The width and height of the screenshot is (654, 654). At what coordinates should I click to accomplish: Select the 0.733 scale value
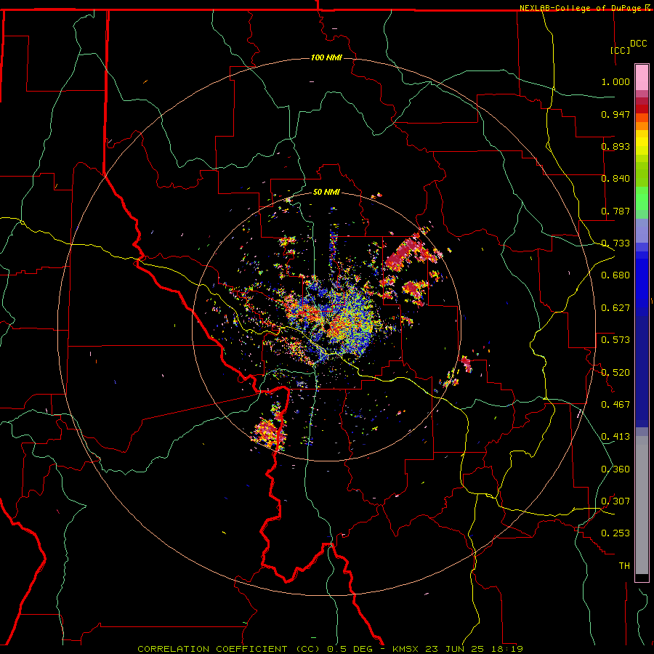(615, 243)
